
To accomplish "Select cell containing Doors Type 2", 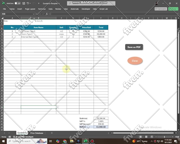I will [x=39, y=34].
